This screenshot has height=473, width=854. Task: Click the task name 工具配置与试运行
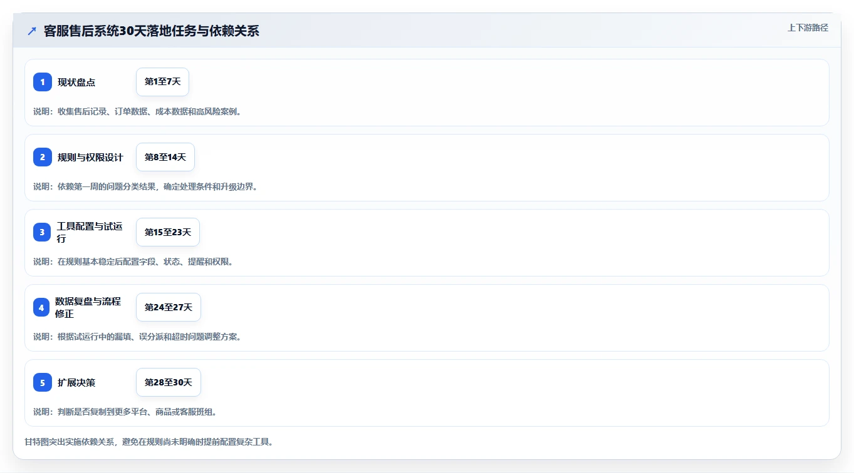pos(90,232)
